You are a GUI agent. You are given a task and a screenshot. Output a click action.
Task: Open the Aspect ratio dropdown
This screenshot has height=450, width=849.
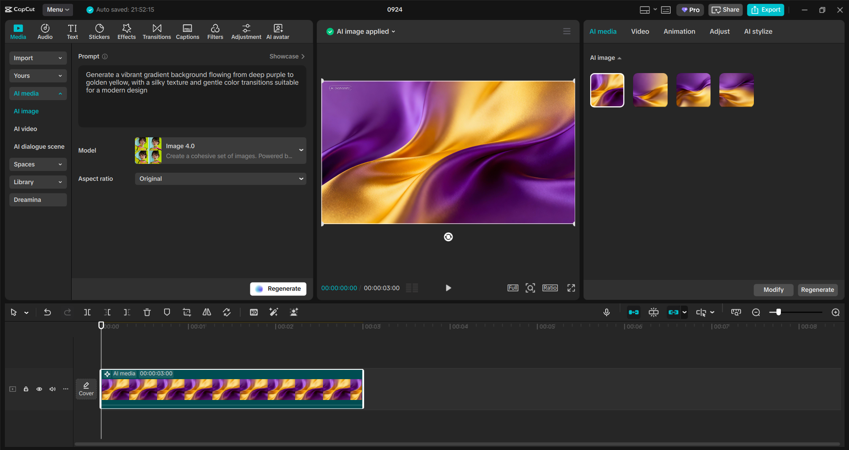pyautogui.click(x=220, y=178)
